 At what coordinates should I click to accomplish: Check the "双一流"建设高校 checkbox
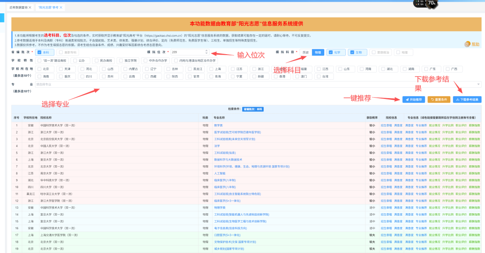(x=40, y=60)
